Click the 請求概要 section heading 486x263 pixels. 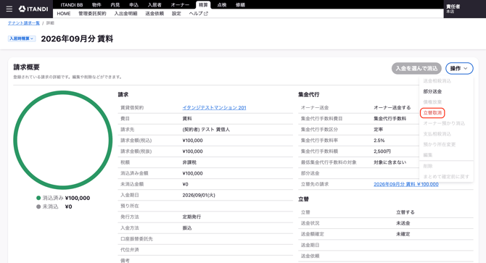click(x=26, y=67)
